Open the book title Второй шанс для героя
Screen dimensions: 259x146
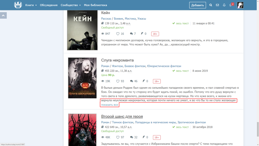tap(122, 117)
